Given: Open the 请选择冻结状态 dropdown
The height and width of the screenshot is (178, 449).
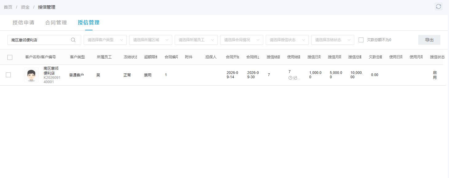Looking at the screenshot, I should point(333,40).
